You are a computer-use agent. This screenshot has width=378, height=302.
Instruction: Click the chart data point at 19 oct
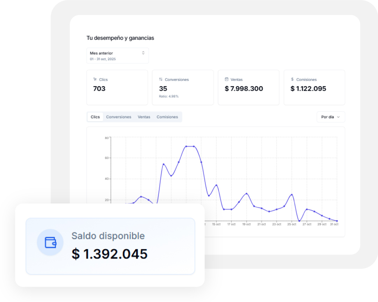click(x=246, y=194)
